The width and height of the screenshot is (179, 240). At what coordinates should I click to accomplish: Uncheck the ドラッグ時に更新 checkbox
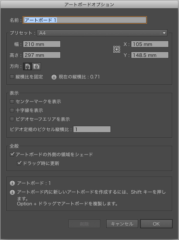tap(19, 163)
